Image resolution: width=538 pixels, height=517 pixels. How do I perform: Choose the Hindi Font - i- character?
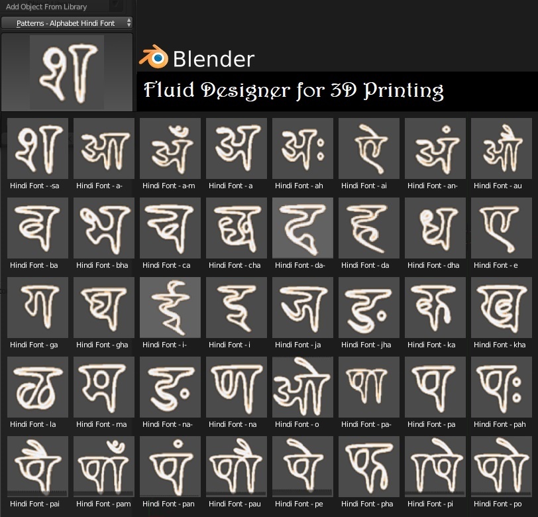[x=170, y=308]
